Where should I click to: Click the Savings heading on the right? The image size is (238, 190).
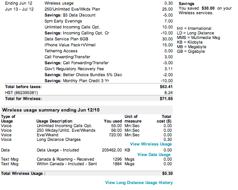pyautogui.click(x=187, y=4)
